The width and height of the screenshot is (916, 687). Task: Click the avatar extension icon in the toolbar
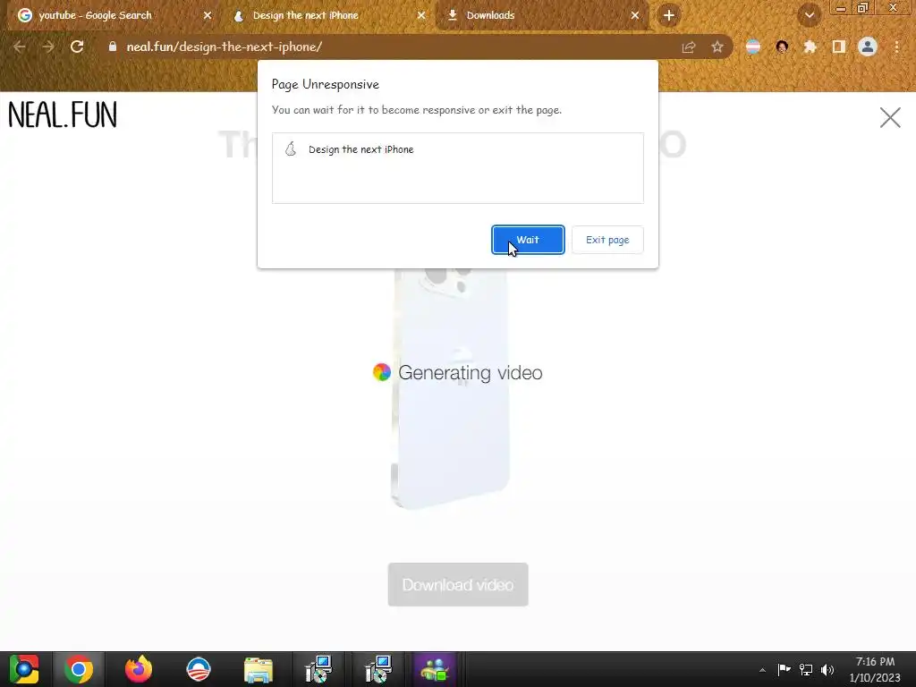click(782, 47)
